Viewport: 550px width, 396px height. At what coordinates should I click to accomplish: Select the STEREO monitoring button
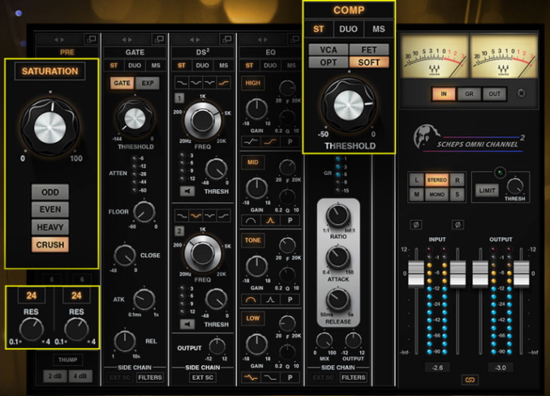point(436,180)
